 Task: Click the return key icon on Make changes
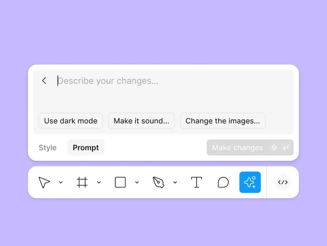[286, 147]
